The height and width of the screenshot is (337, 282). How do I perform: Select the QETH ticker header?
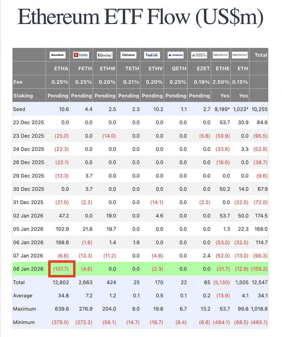pyautogui.click(x=179, y=69)
